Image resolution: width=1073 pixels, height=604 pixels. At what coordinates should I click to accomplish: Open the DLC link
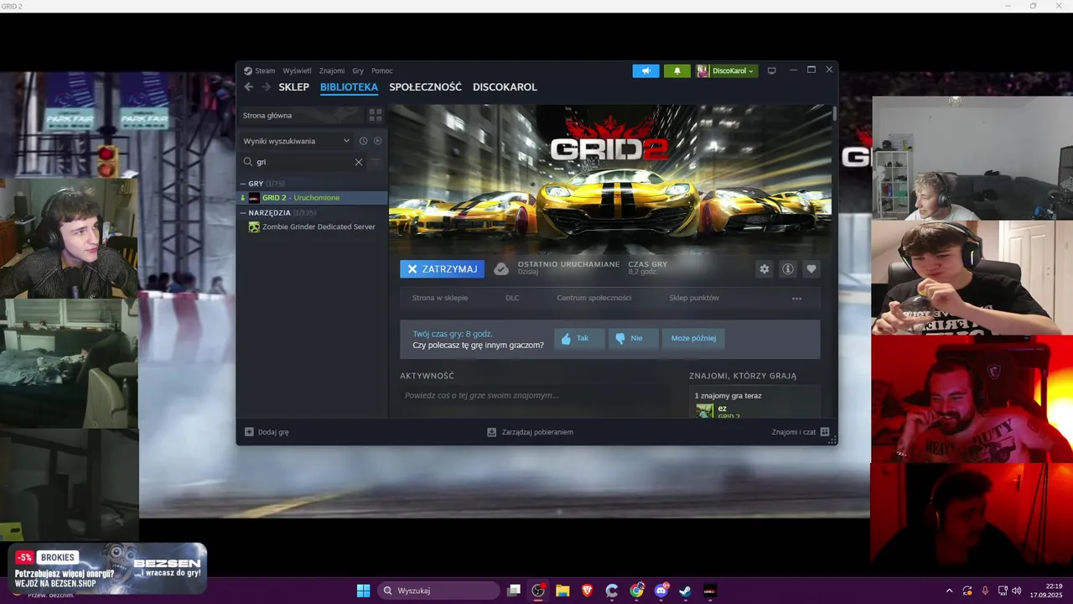pyautogui.click(x=512, y=298)
